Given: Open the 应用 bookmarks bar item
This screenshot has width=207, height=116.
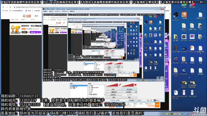Looking at the screenshot, I should pyautogui.click(x=5, y=11).
